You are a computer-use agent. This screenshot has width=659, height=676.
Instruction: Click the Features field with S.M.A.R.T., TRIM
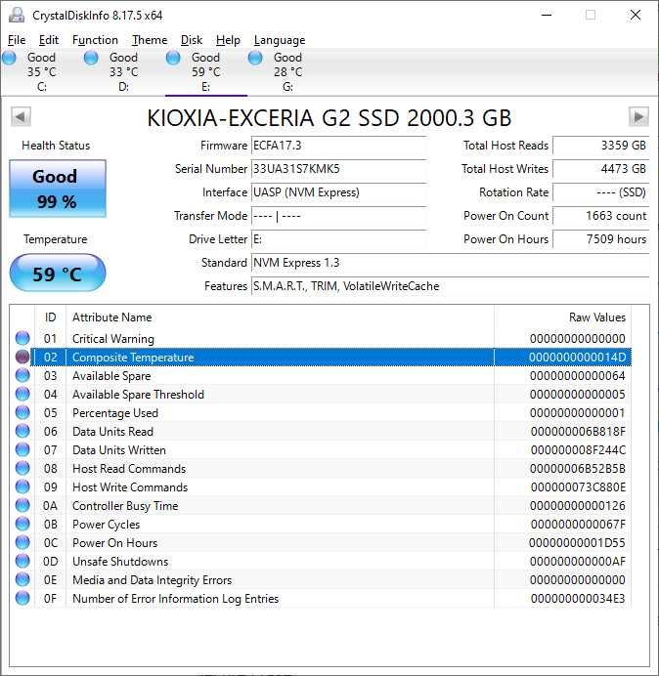[x=450, y=286]
